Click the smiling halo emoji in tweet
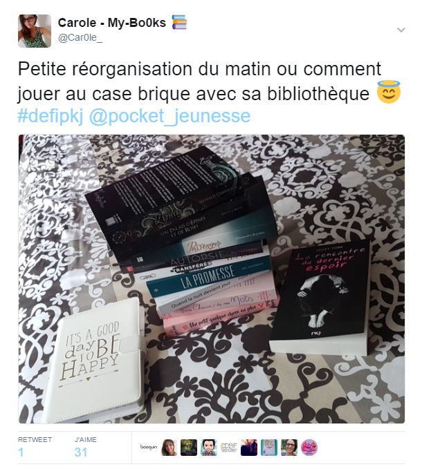431x469 pixels. [389, 92]
